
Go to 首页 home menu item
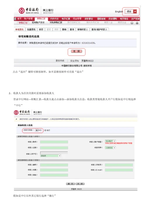pos(19,19)
